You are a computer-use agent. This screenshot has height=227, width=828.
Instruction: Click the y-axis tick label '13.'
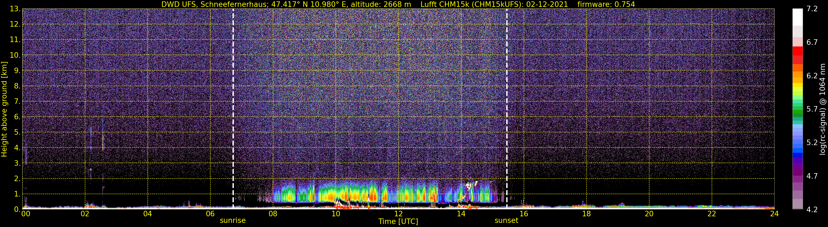pyautogui.click(x=15, y=9)
